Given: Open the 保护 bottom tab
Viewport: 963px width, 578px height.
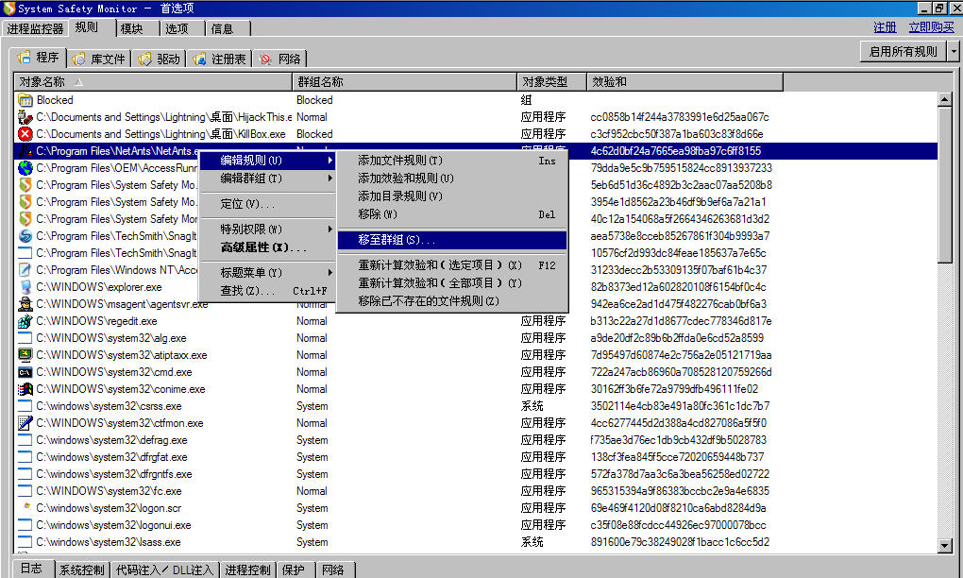Looking at the screenshot, I should 295,570.
